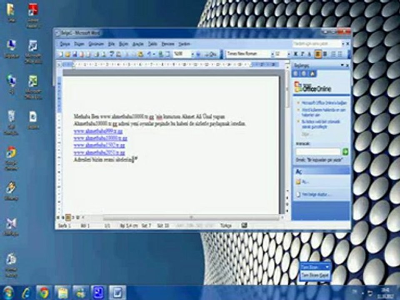Select the Adobe Reader desktop icon
This screenshot has height=300, width=400.
tap(33, 16)
